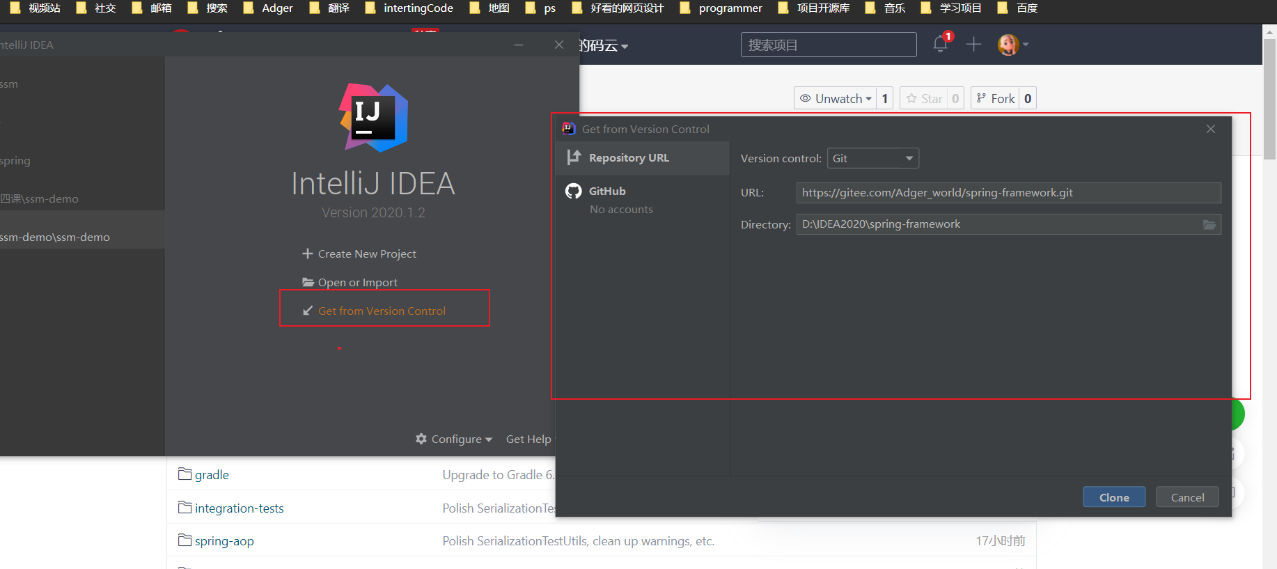Viewport: 1277px width, 569px height.
Task: Open the user avatar menu in Gitee
Action: pyautogui.click(x=1013, y=45)
